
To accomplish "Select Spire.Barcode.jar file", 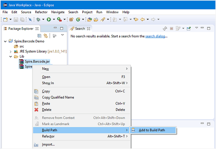I will 34,61.
